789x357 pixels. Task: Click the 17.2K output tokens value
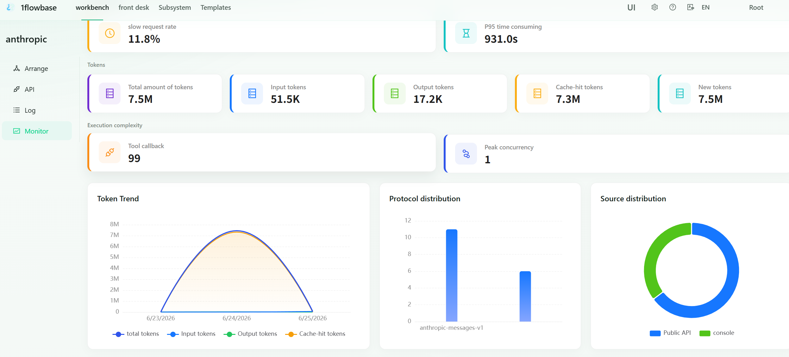pos(428,99)
